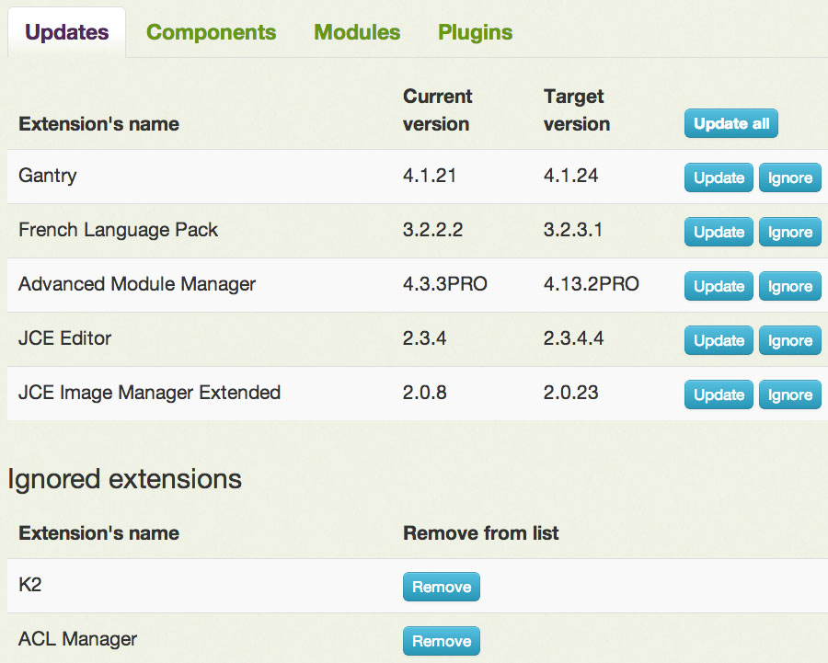828x663 pixels.
Task: Remove ACL Manager from ignored list
Action: (x=442, y=641)
